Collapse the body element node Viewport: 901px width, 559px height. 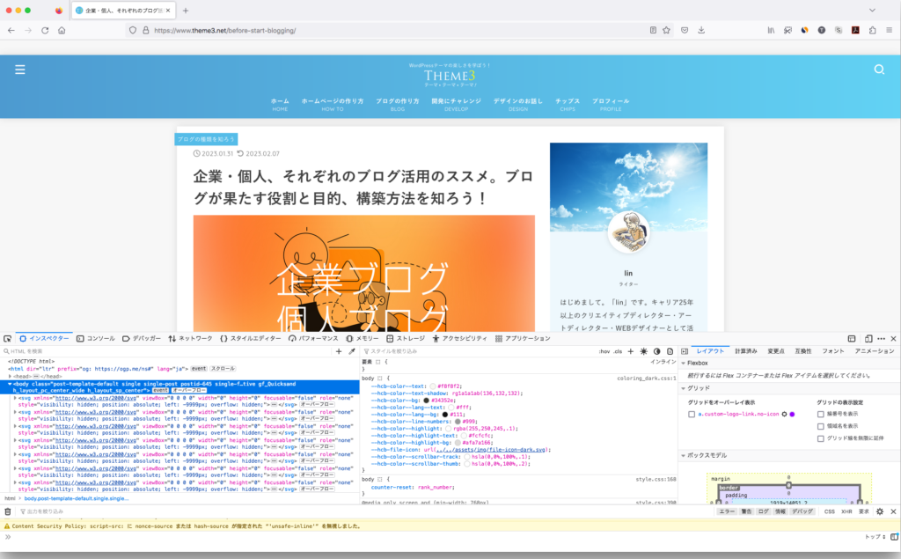10,384
